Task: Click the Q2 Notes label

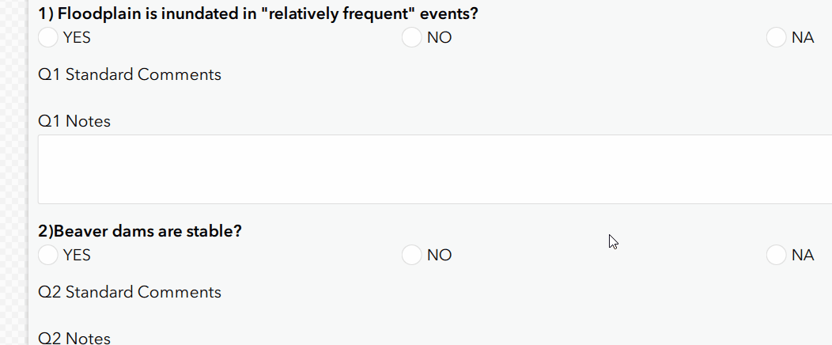Action: click(x=74, y=339)
